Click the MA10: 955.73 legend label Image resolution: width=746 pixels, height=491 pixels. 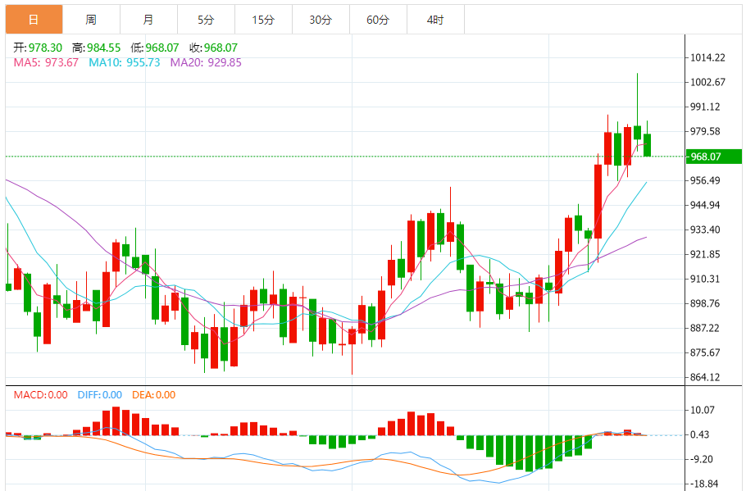tap(125, 62)
